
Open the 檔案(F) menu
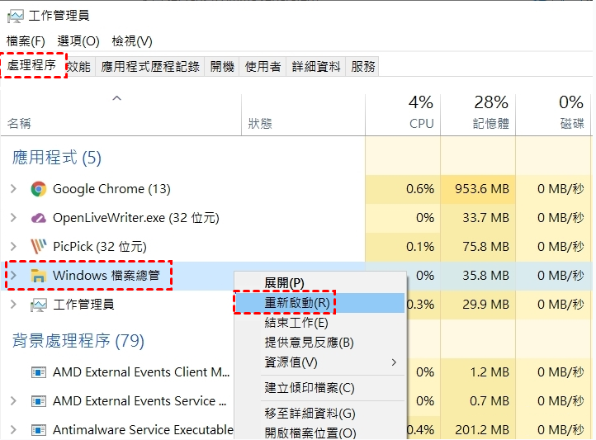[26, 41]
